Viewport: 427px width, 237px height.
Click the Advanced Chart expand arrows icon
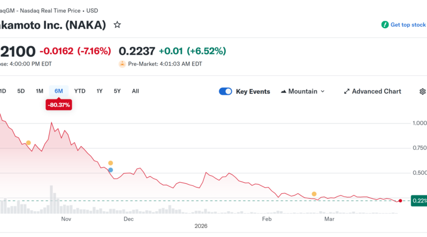(346, 92)
